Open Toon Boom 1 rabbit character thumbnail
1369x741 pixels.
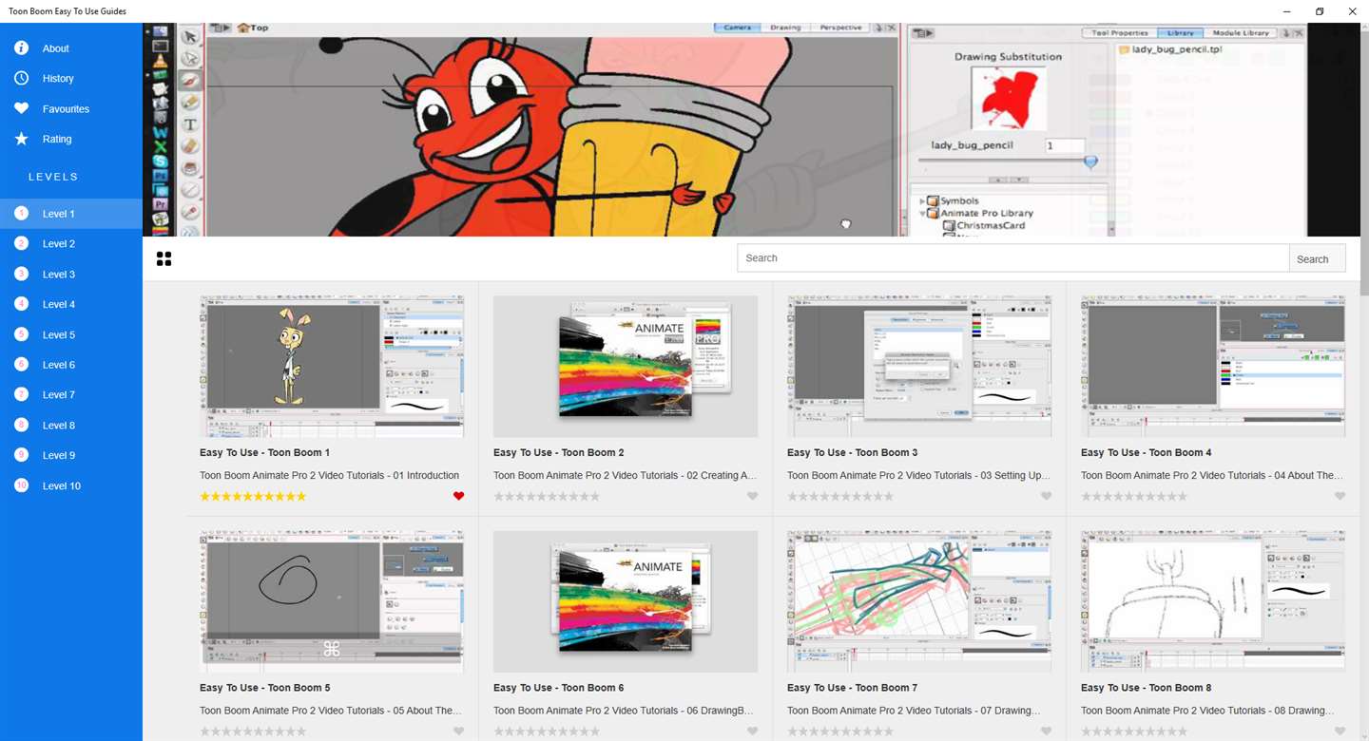(x=332, y=366)
